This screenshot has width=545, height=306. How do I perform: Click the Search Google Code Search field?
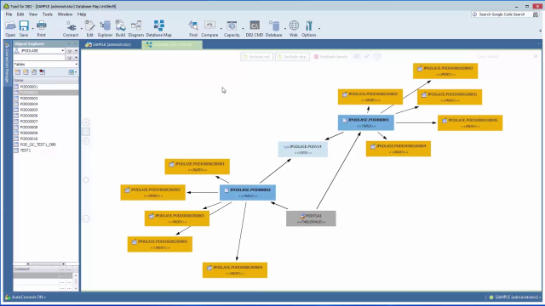click(x=505, y=14)
